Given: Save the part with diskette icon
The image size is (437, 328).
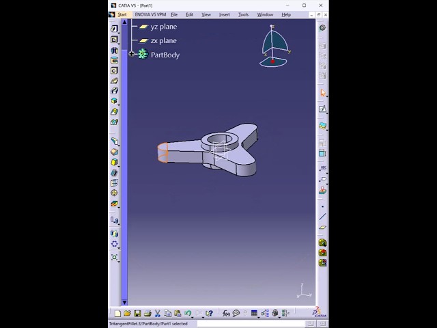Looking at the screenshot, I should coord(137,314).
